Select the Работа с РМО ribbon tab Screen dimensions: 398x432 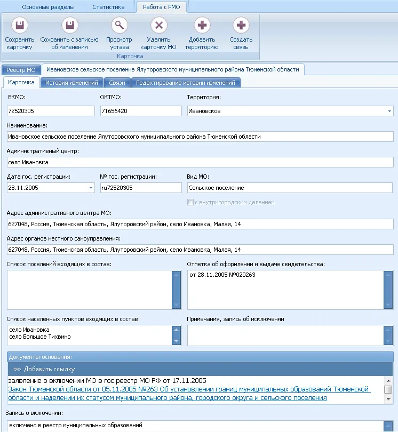click(162, 7)
